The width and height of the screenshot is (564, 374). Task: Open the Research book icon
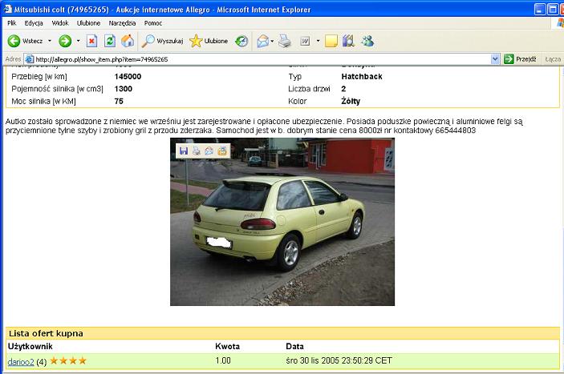[348, 41]
